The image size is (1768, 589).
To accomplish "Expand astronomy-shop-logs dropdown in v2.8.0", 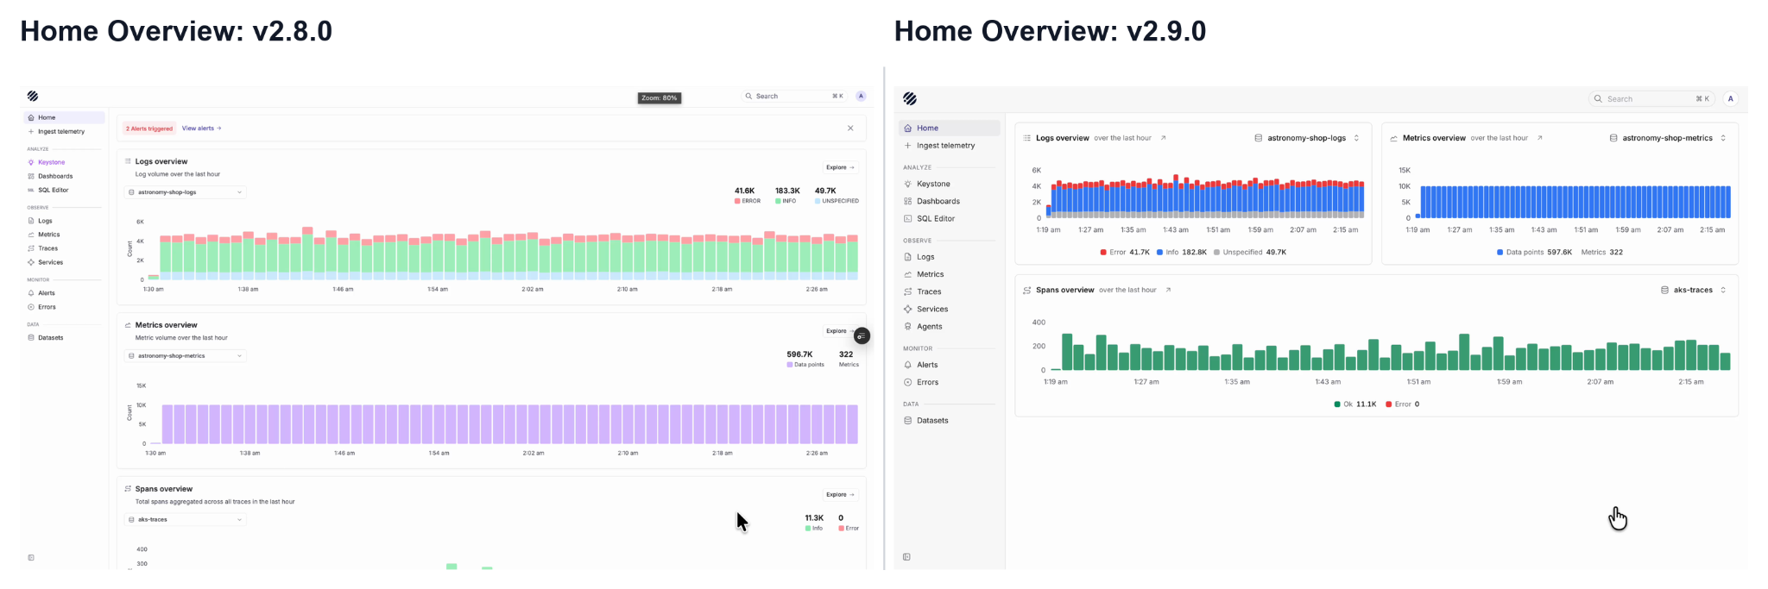I will click(x=185, y=192).
